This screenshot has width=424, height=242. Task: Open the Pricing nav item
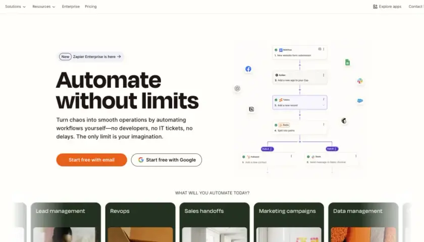coord(90,7)
